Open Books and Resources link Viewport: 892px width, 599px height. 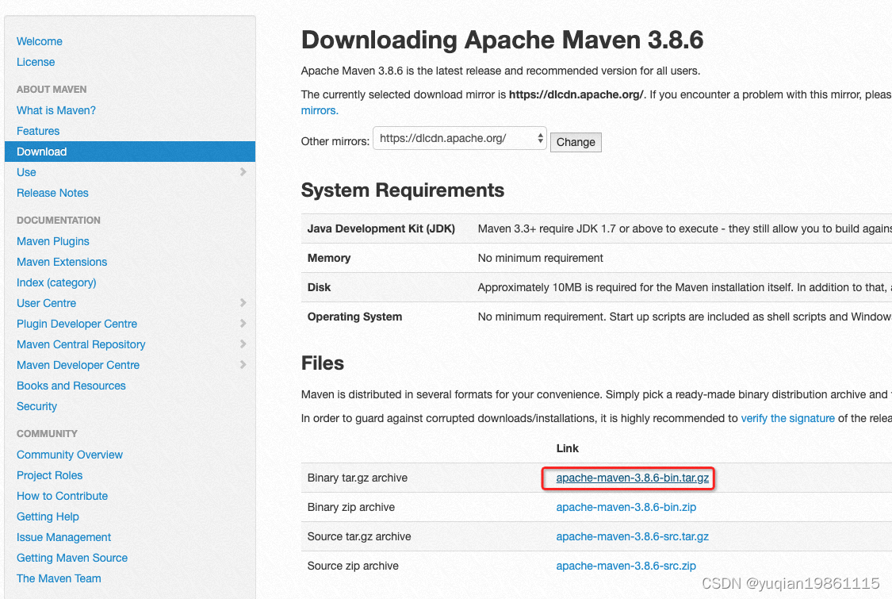(x=71, y=386)
